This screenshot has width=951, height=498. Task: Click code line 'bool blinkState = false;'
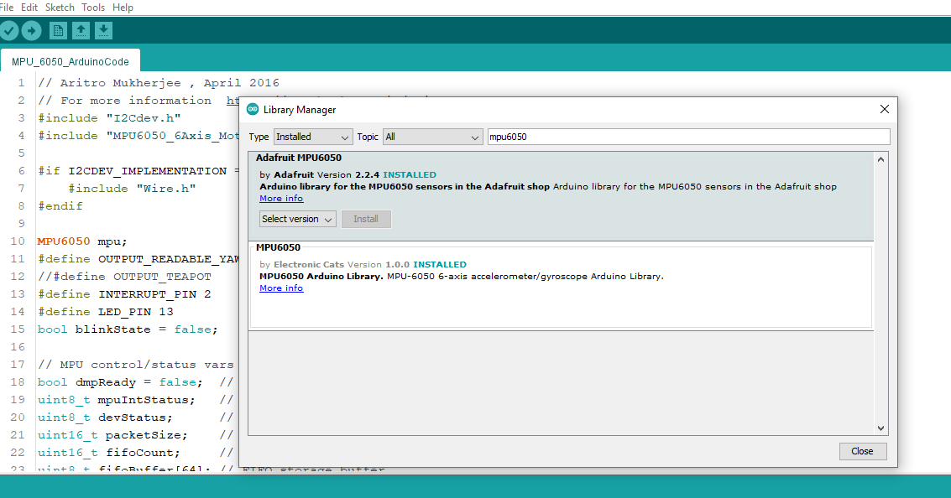tap(128, 329)
